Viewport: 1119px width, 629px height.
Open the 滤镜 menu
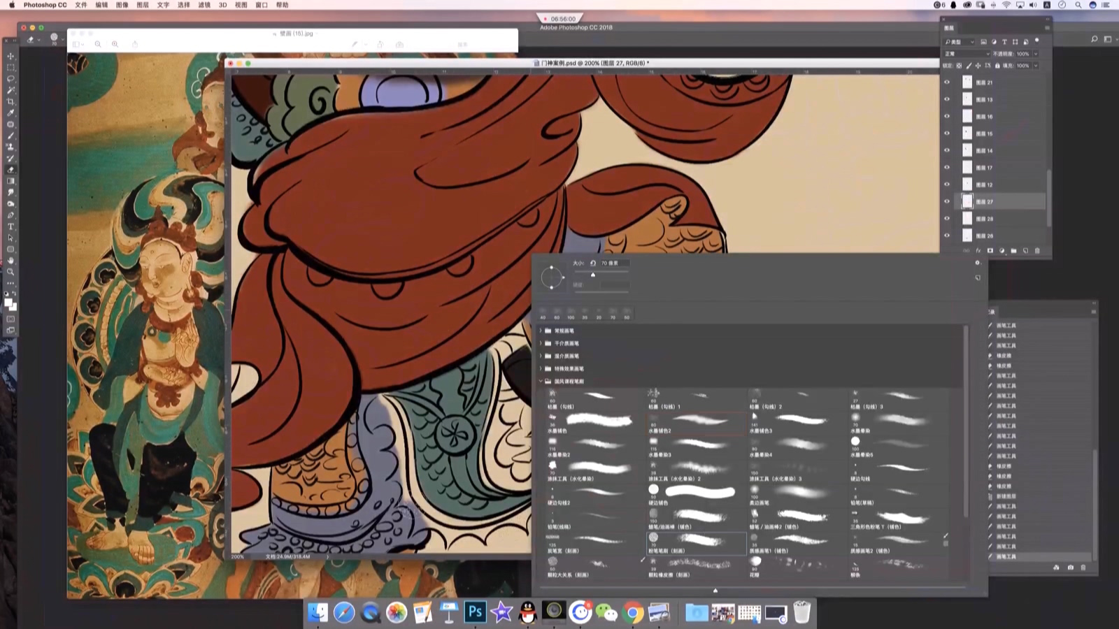tap(204, 5)
